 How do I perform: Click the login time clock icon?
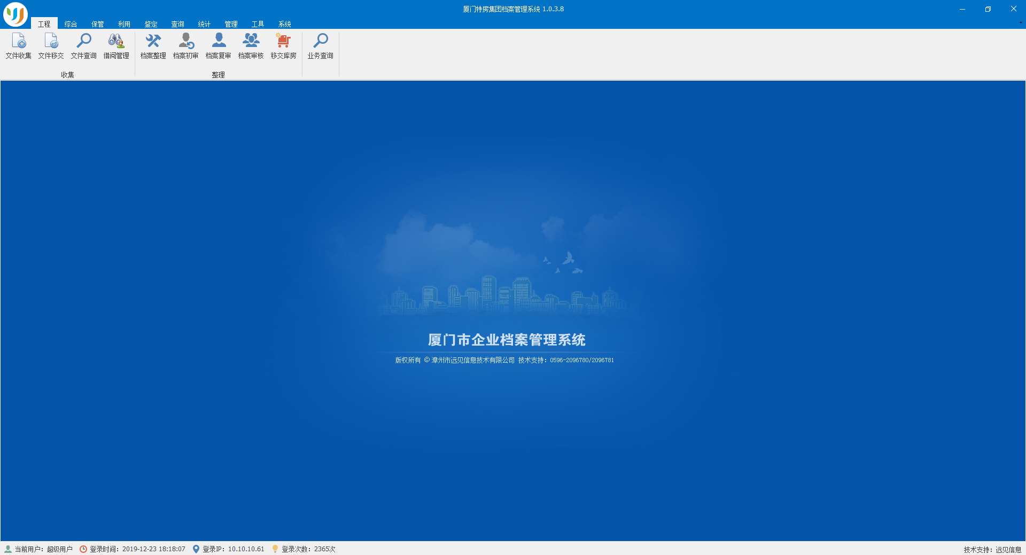(x=83, y=549)
